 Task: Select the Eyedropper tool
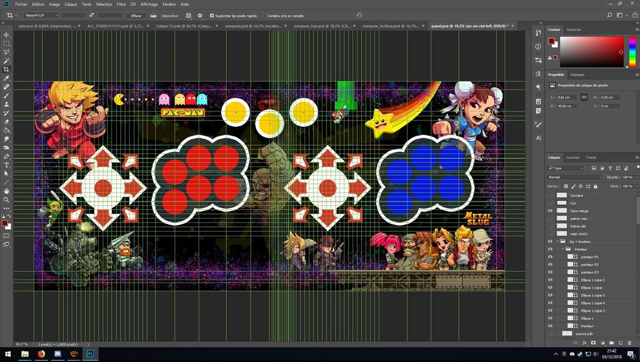tap(7, 78)
